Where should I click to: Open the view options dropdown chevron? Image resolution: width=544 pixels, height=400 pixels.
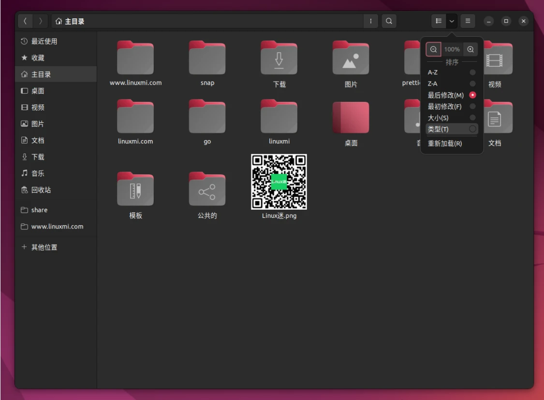click(451, 21)
